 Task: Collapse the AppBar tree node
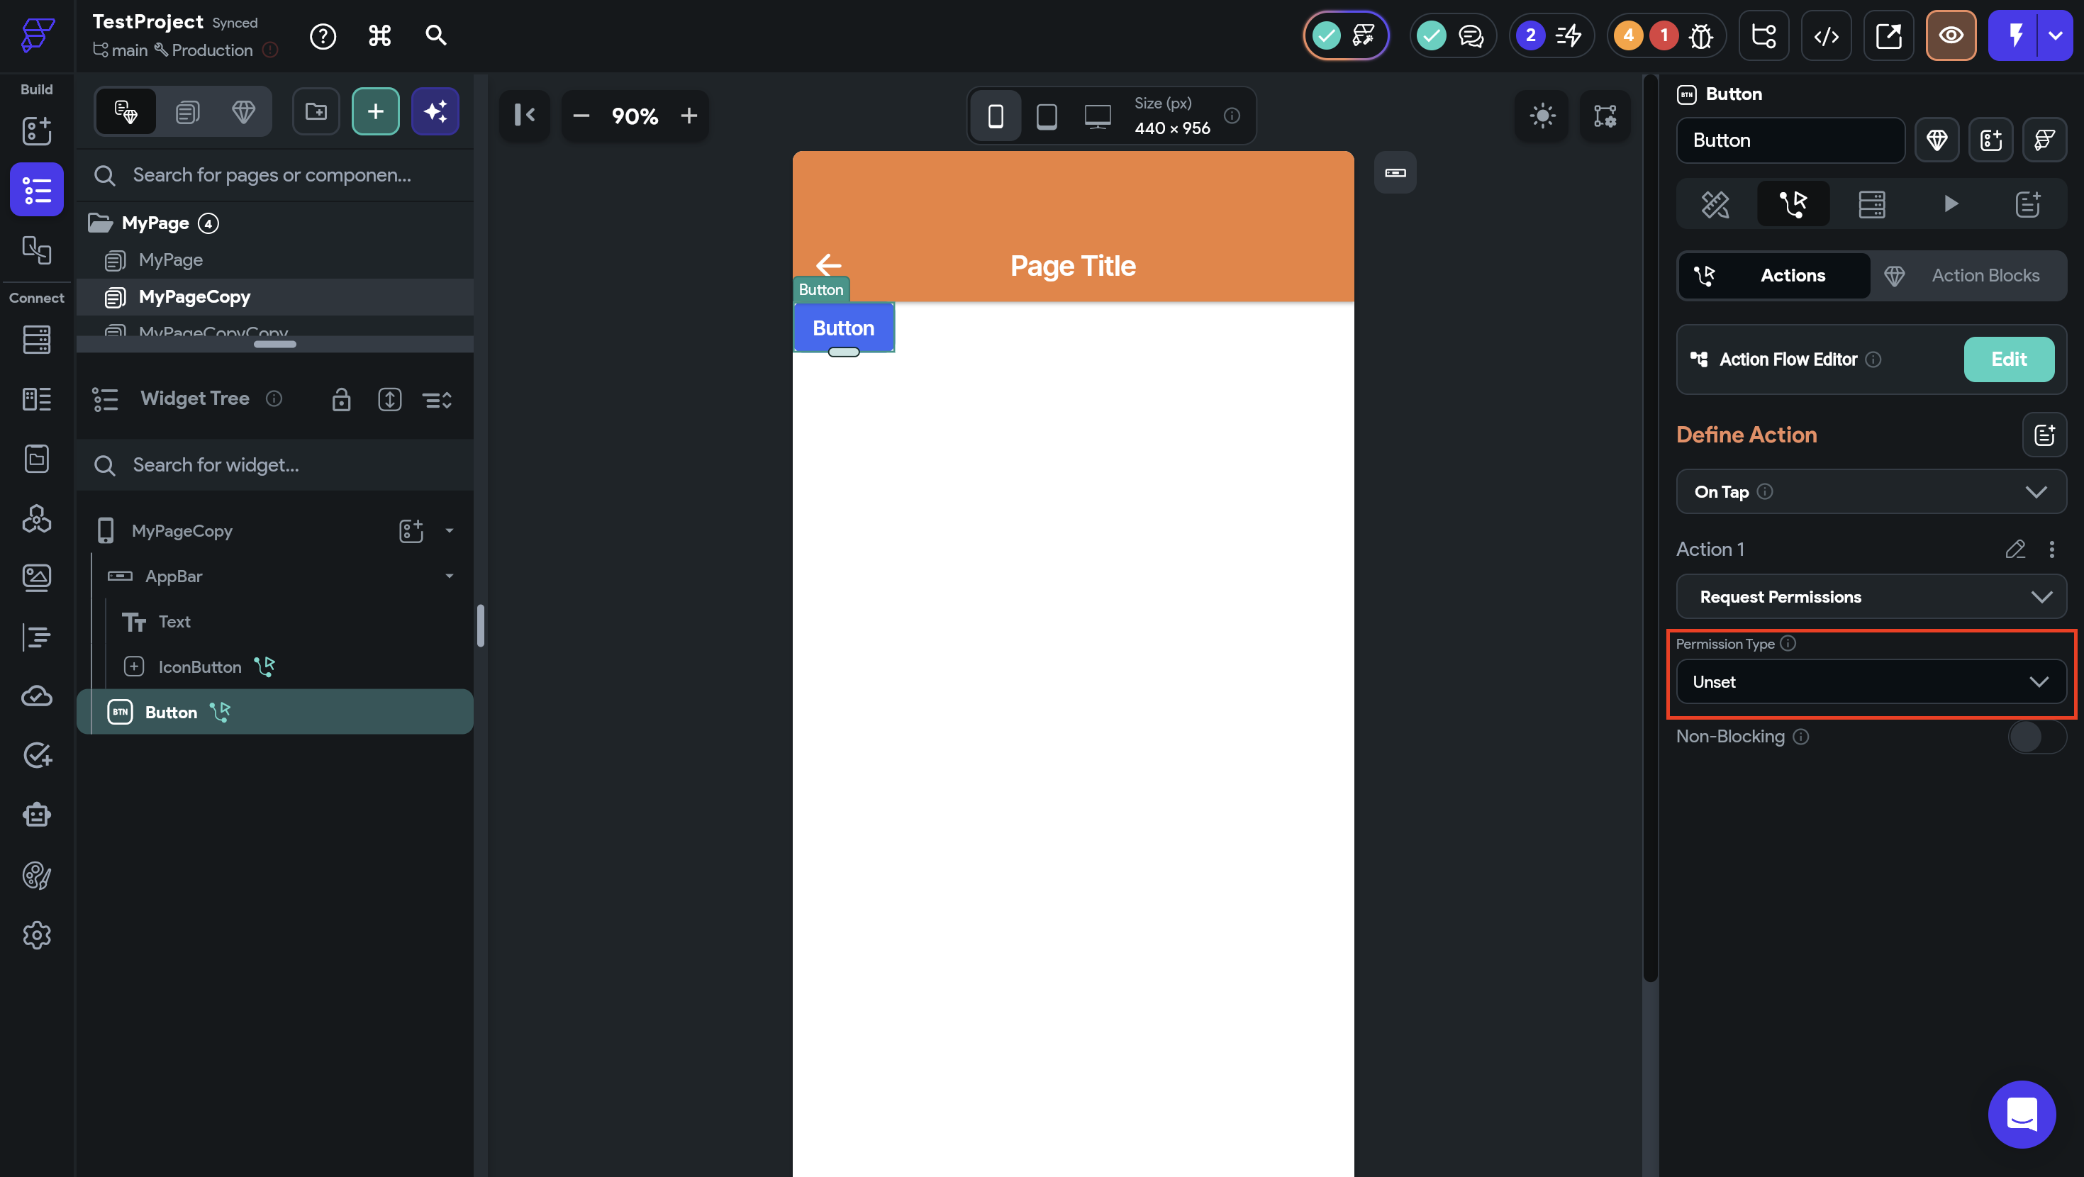coord(449,576)
